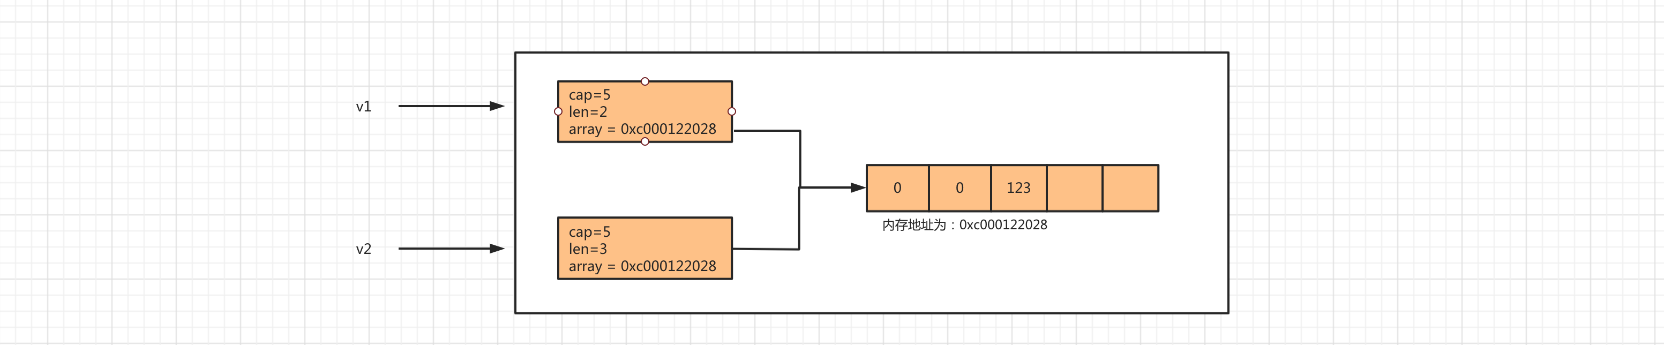Select the arrow from v1 to container
Screen dimensions: 1664x345
click(451, 106)
